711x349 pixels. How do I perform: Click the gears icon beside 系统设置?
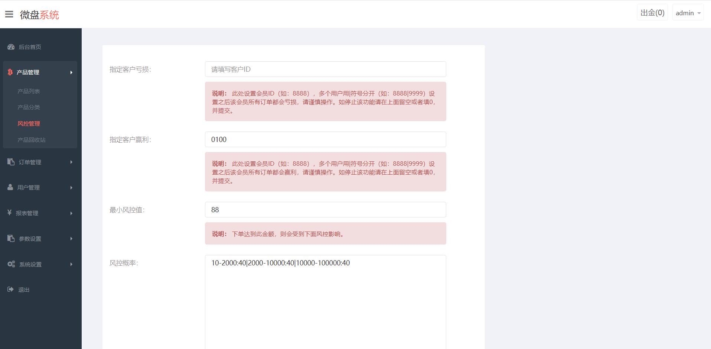11,264
